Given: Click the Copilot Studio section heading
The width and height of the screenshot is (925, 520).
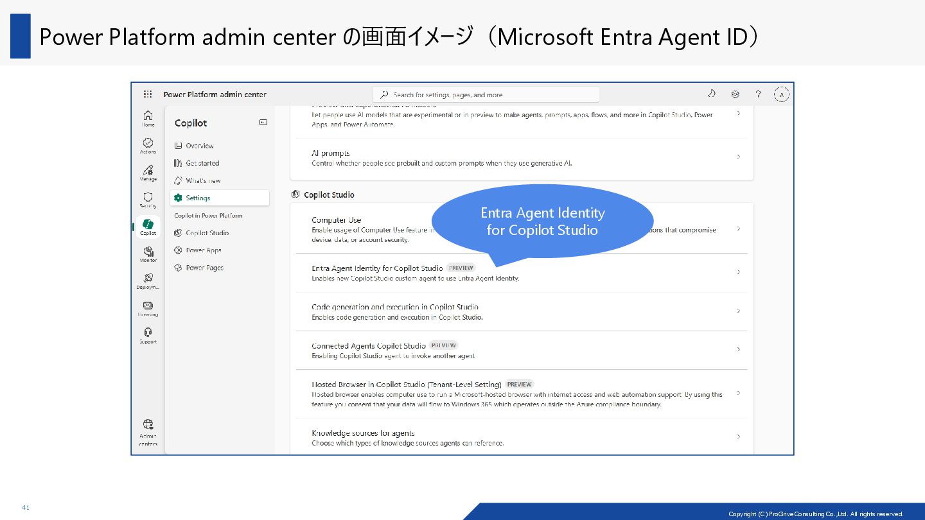Looking at the screenshot, I should point(329,195).
